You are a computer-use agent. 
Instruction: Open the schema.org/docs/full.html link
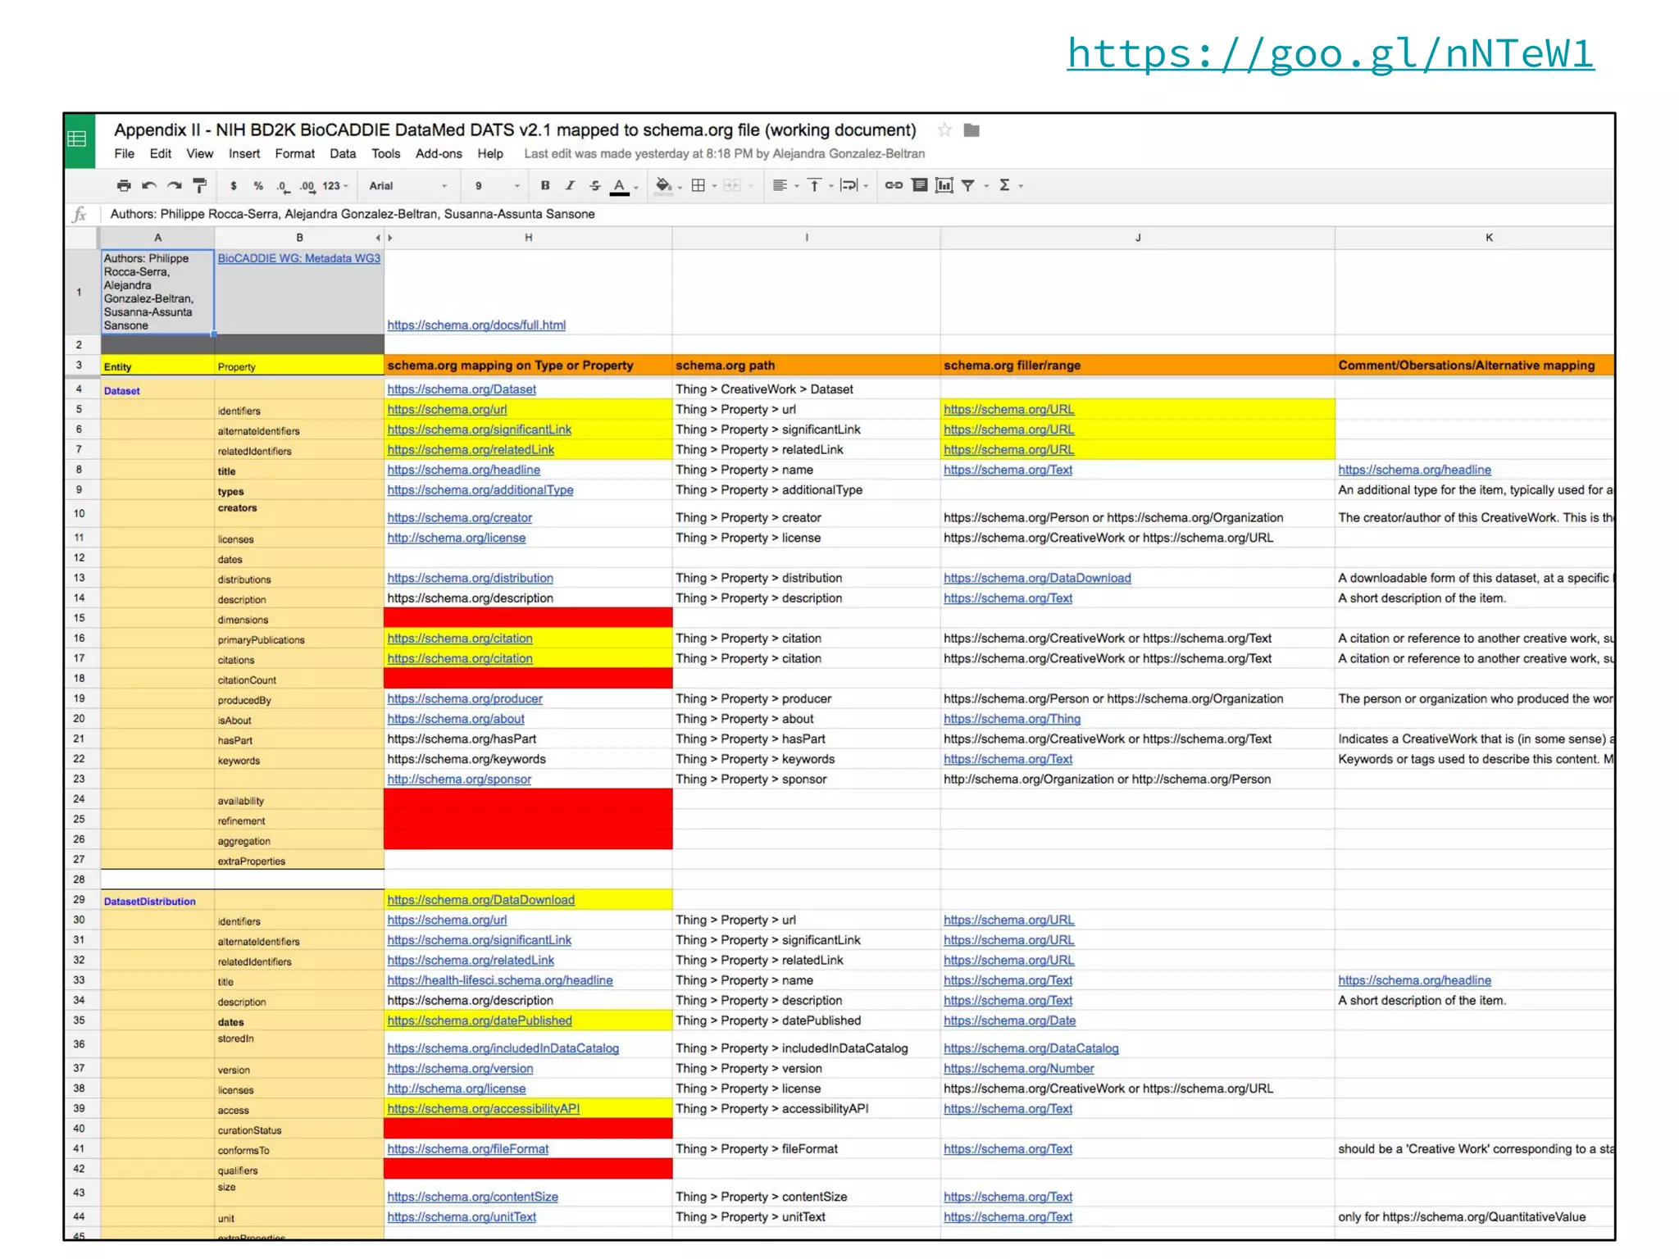point(476,325)
